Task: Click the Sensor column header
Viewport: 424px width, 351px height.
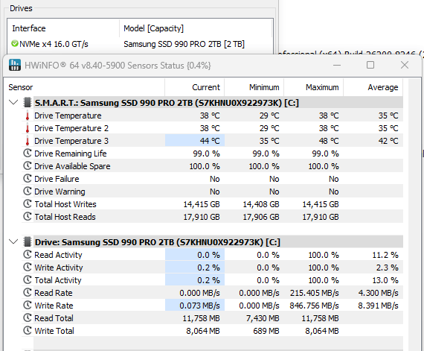Action: coord(84,87)
